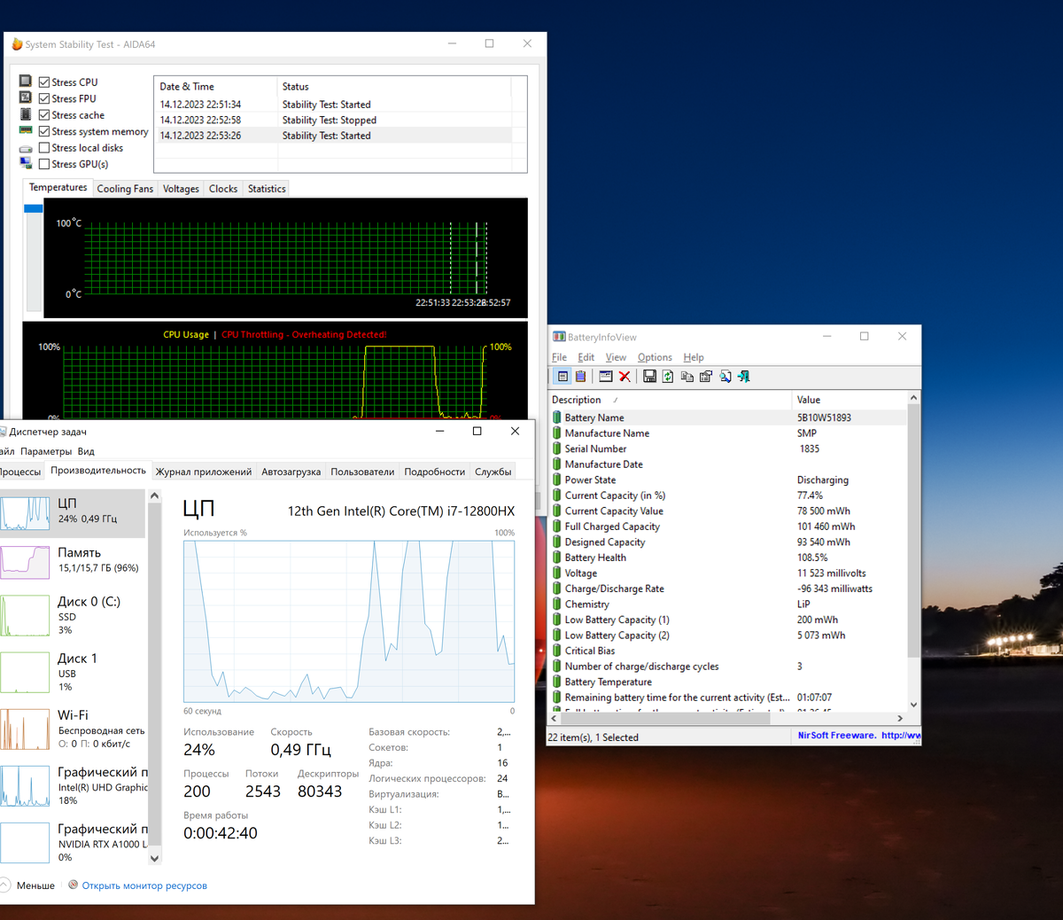
Task: Open the View menu in BatteryInfoView
Action: tap(616, 357)
